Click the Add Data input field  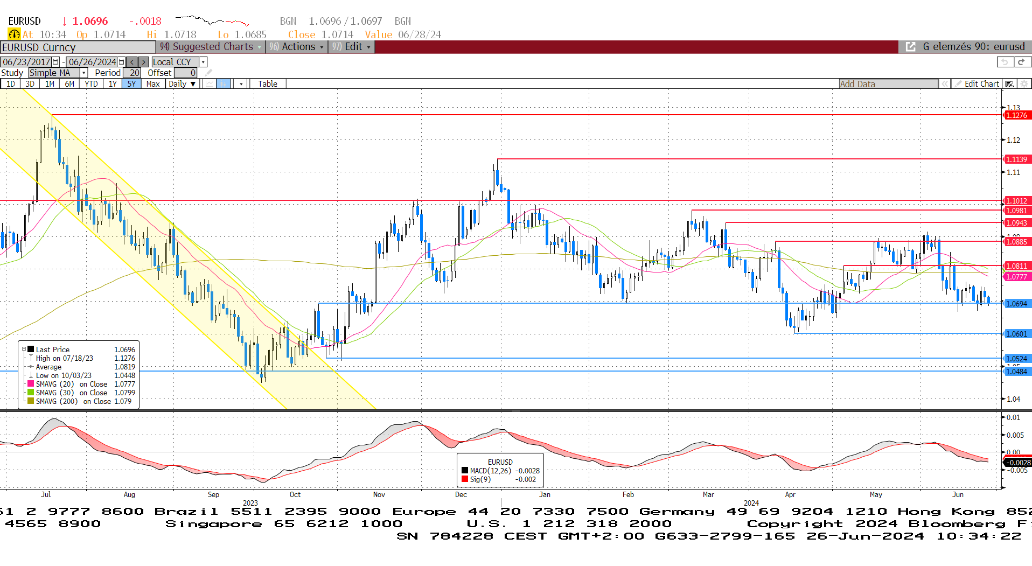point(888,84)
